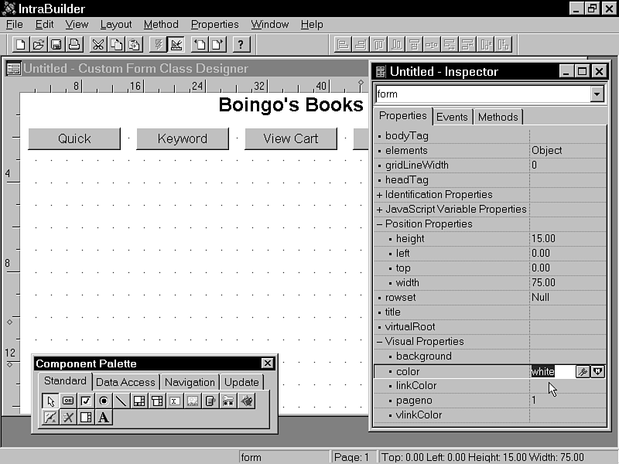Select the linkColor property row
Viewport: 619px width, 464px height.
(x=490, y=385)
